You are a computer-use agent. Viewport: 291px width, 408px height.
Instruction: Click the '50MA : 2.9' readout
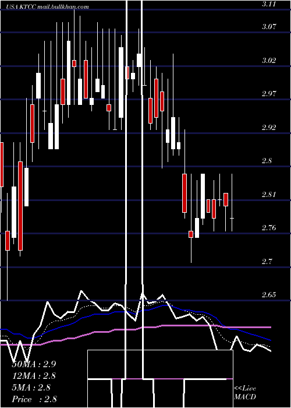pos(34,364)
